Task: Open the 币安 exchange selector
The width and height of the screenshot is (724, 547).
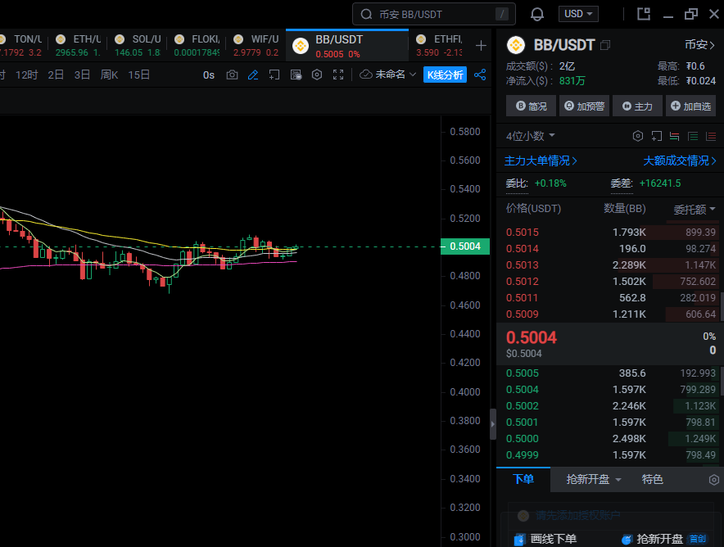Action: click(x=699, y=45)
